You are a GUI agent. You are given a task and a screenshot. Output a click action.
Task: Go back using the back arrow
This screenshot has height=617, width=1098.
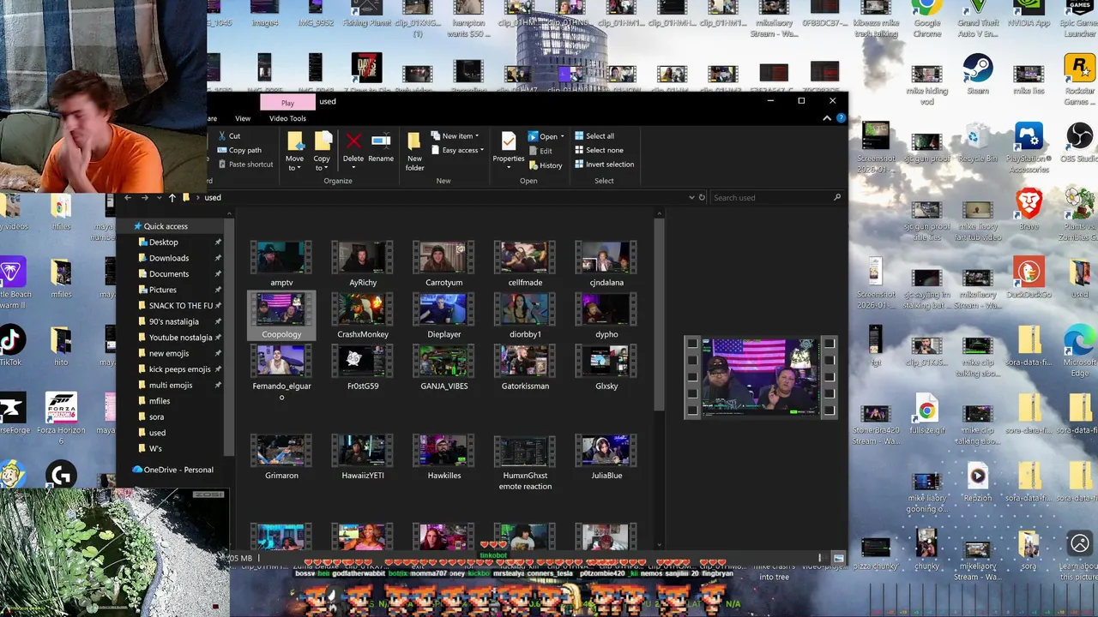128,198
